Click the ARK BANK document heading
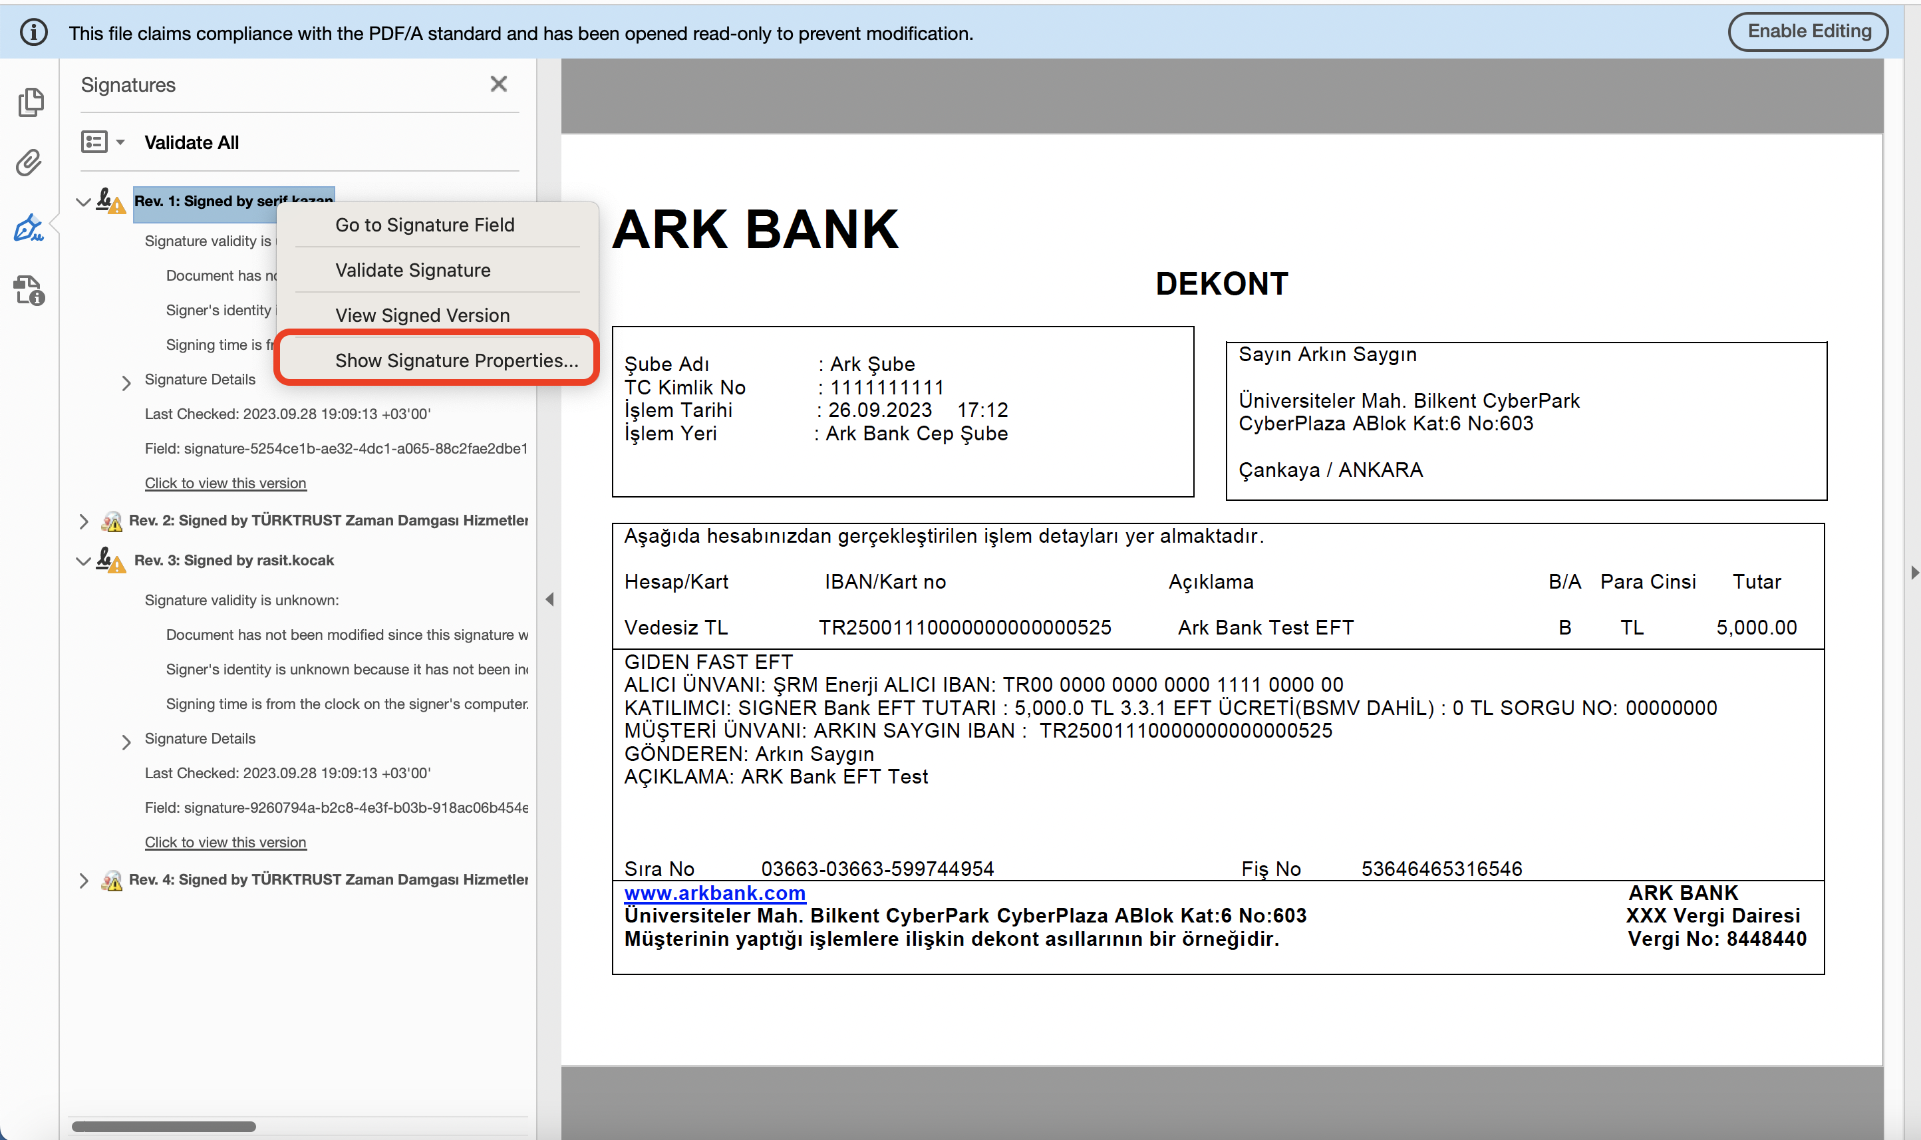Screen dimensions: 1921x1140 (x=755, y=229)
